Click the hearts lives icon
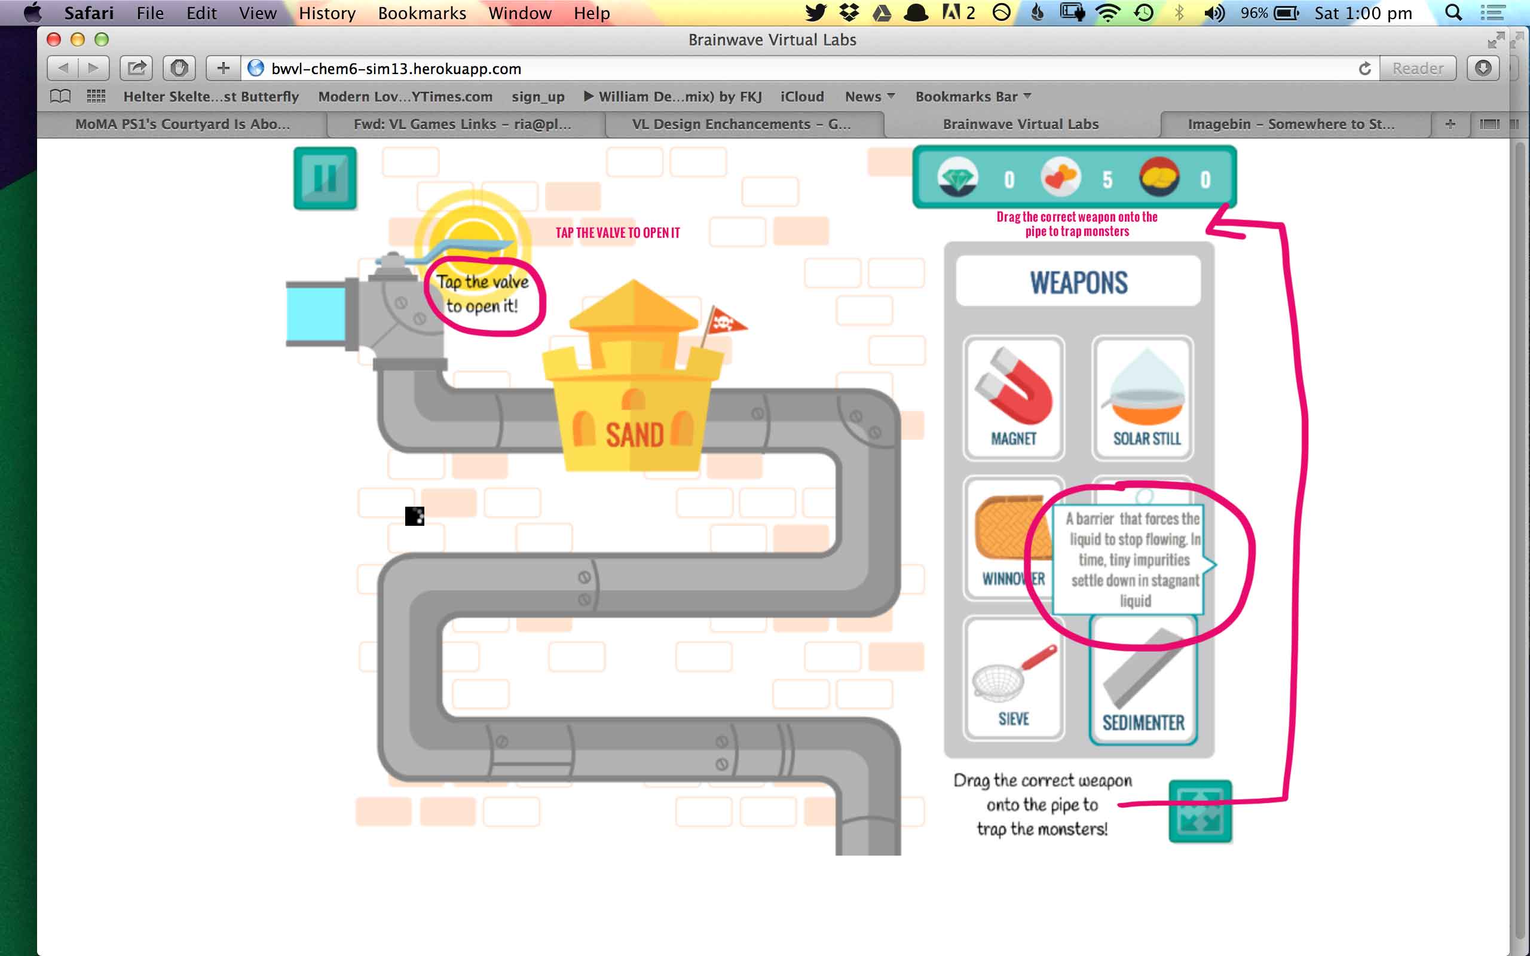 click(x=1060, y=177)
